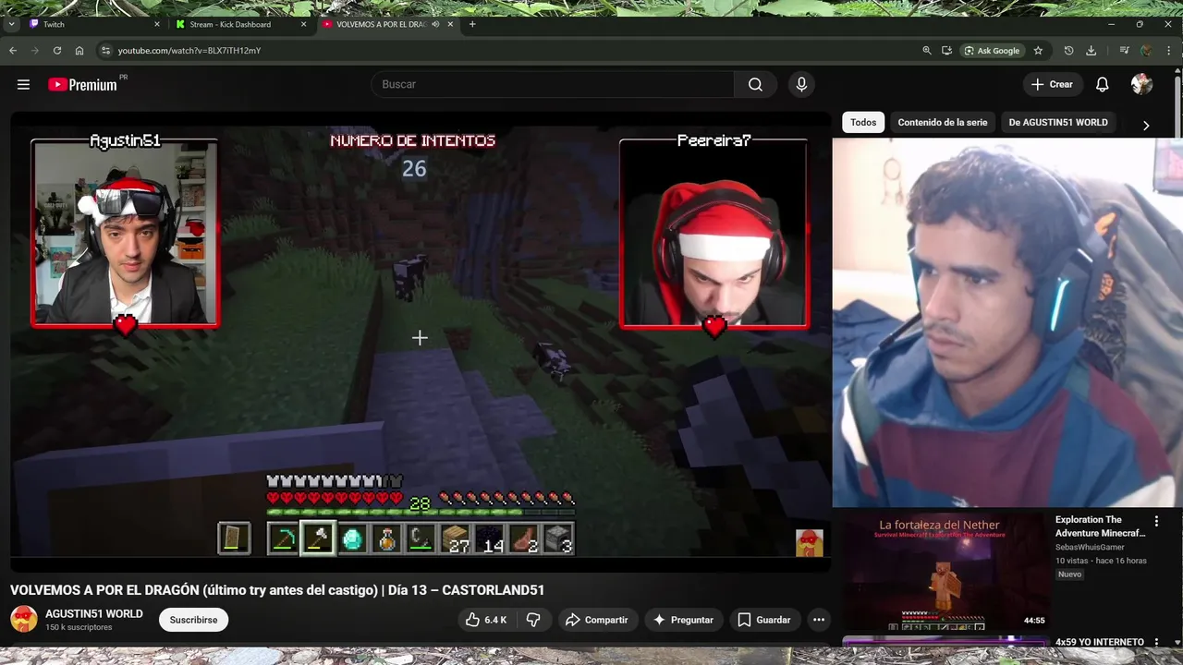Image resolution: width=1183 pixels, height=665 pixels.
Task: Install app icon in address bar
Action: [947, 50]
